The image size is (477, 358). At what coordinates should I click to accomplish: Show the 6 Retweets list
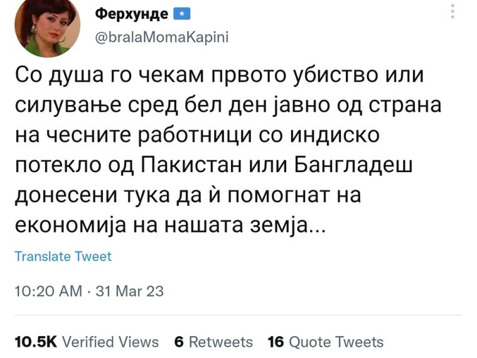point(213,342)
